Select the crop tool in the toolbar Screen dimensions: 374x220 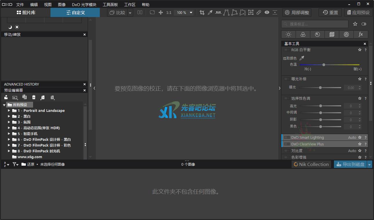tap(202, 12)
